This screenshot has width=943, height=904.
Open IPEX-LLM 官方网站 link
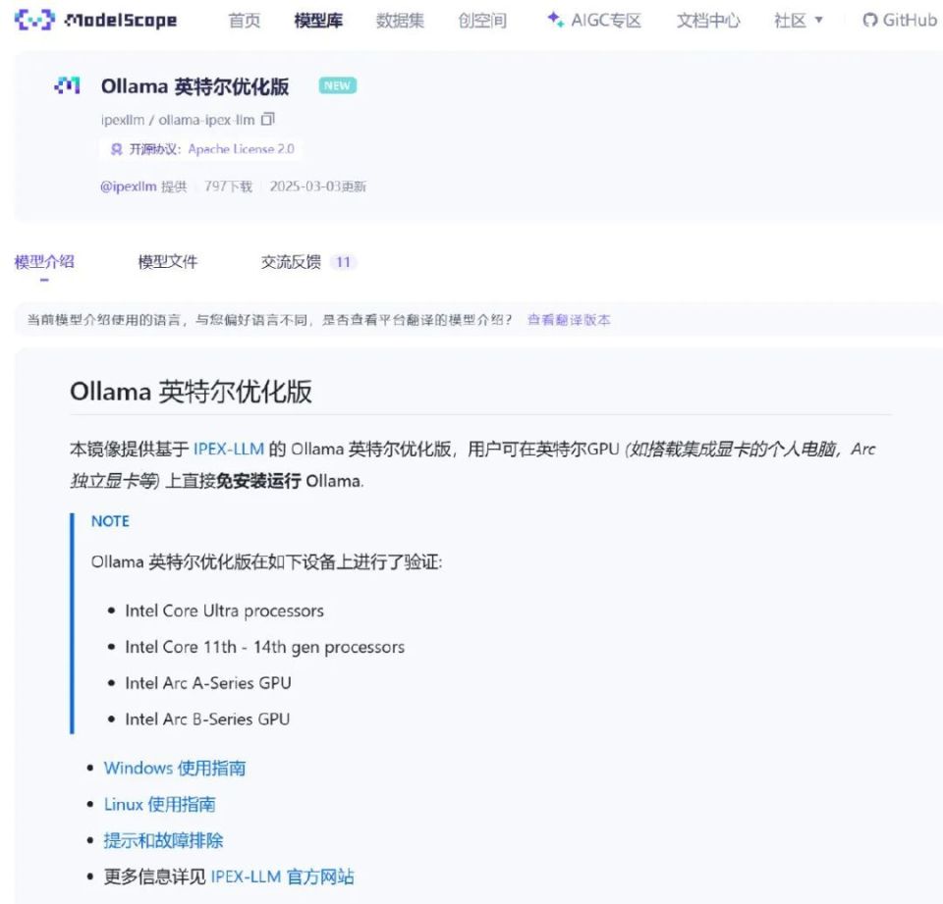click(282, 877)
